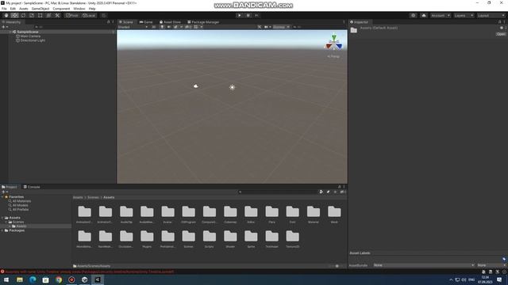Open the asset label tag icon in Inspector

click(x=504, y=259)
